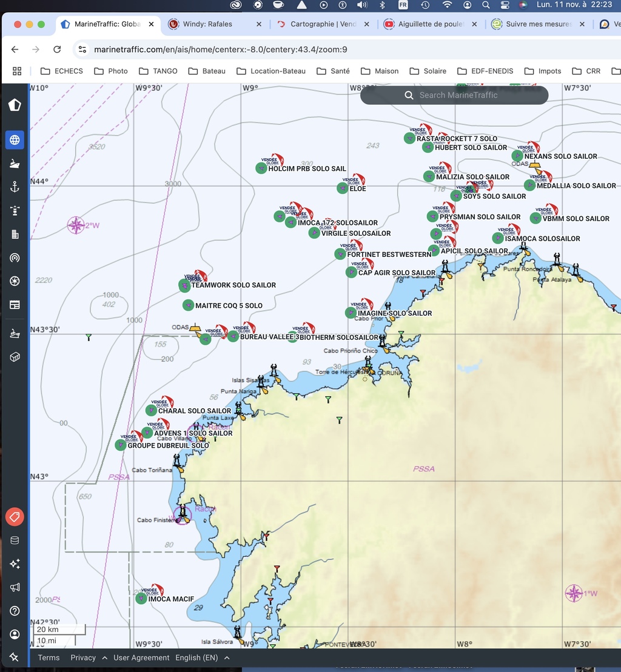Image resolution: width=621 pixels, height=672 pixels.
Task: Open the megaphone announcements icon
Action: 15,587
